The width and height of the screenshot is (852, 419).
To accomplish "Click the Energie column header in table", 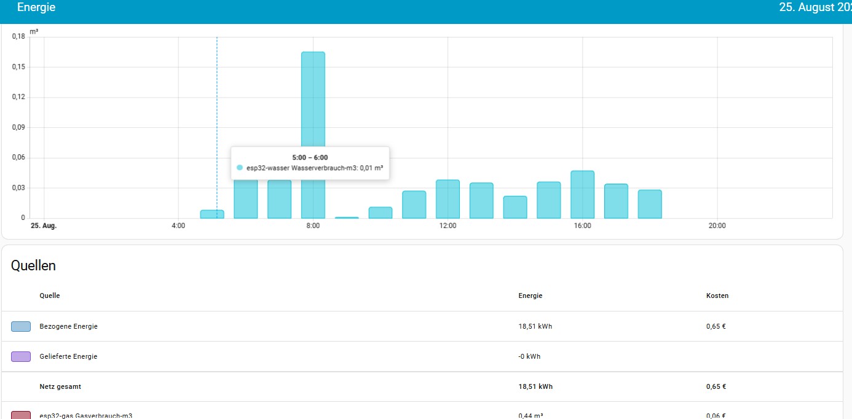I will click(531, 296).
